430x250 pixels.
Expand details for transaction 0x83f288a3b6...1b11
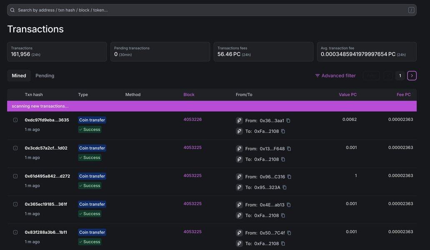[15, 232]
